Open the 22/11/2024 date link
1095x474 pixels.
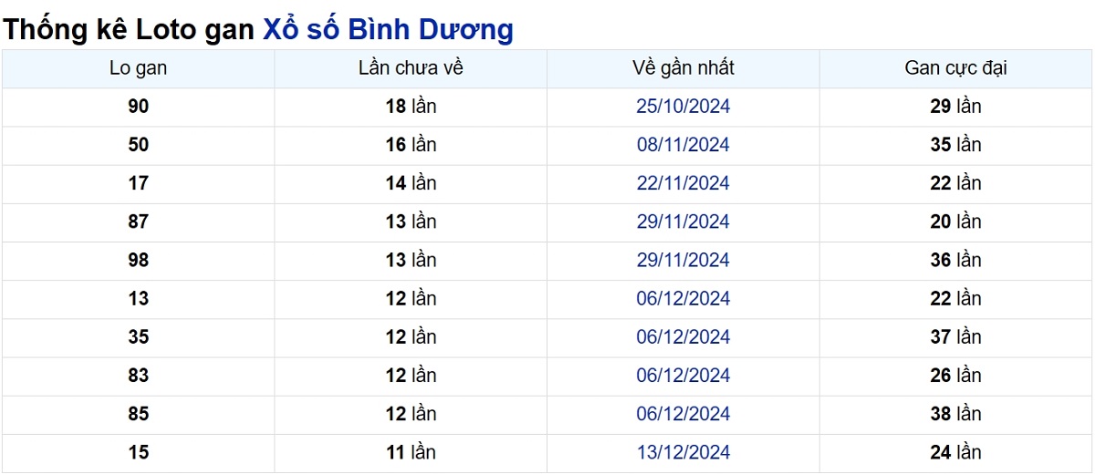click(683, 183)
